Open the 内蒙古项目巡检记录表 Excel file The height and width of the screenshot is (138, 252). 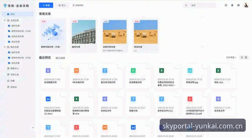166,76
